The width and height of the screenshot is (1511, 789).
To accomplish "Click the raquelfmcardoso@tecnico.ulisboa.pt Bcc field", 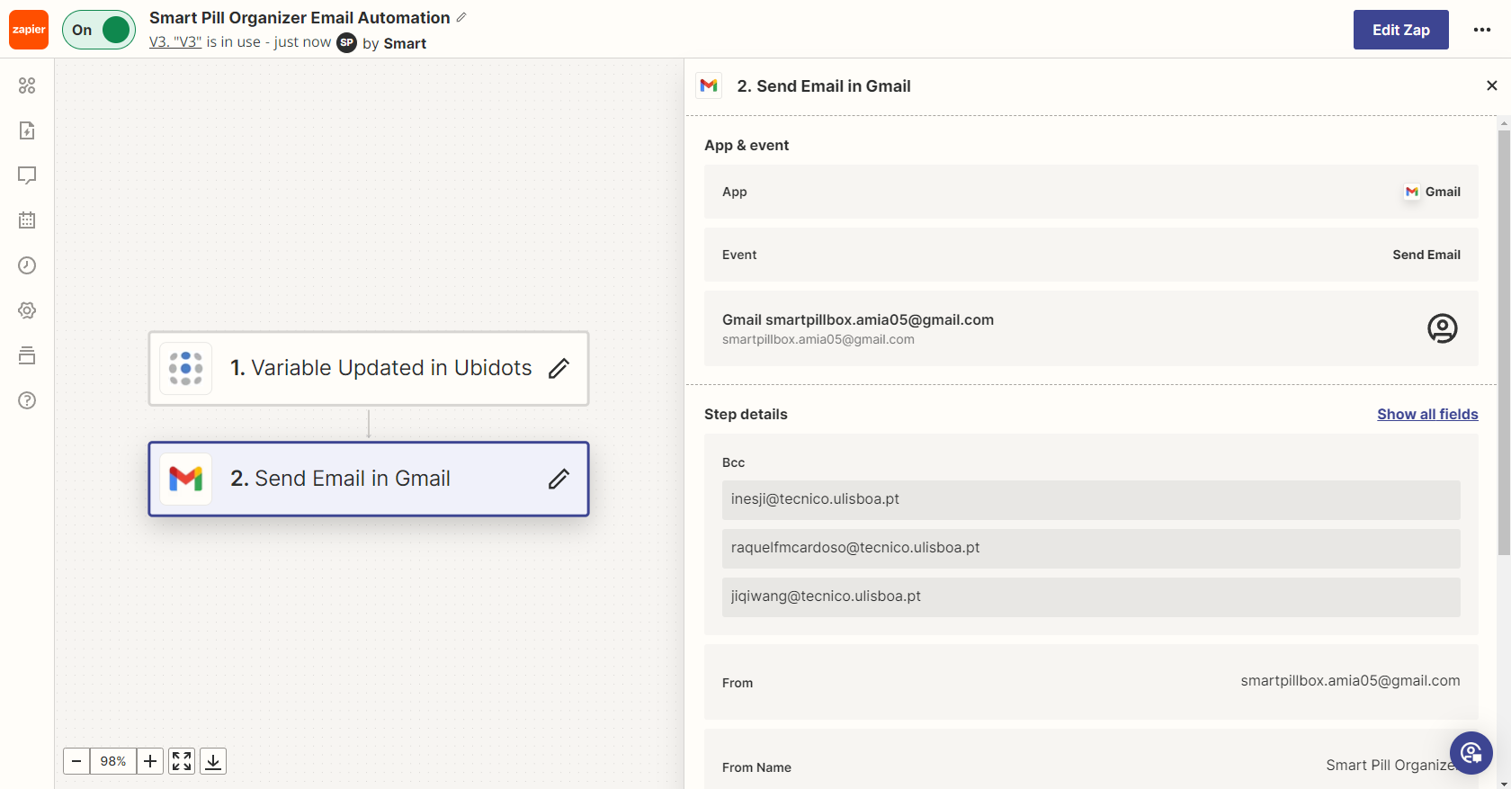I will pyautogui.click(x=1091, y=548).
